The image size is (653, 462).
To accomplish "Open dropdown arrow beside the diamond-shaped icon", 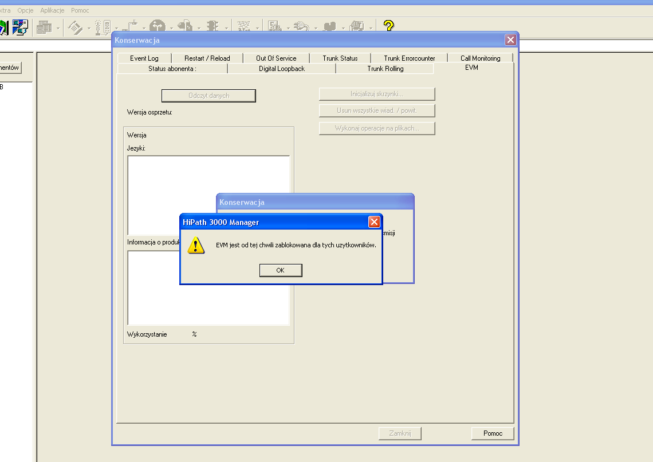I will click(89, 28).
